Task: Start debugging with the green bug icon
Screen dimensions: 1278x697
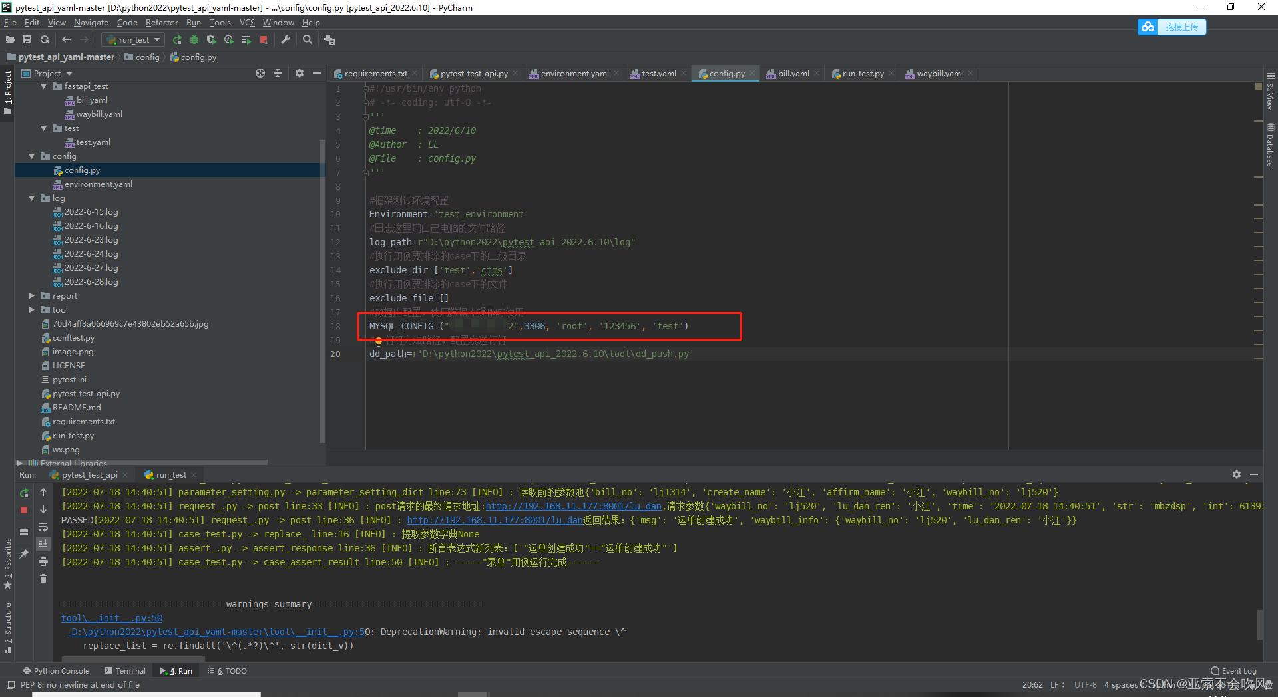Action: coord(194,40)
